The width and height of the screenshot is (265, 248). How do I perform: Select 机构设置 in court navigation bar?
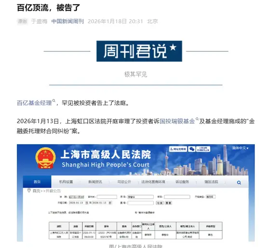[x=66, y=182]
